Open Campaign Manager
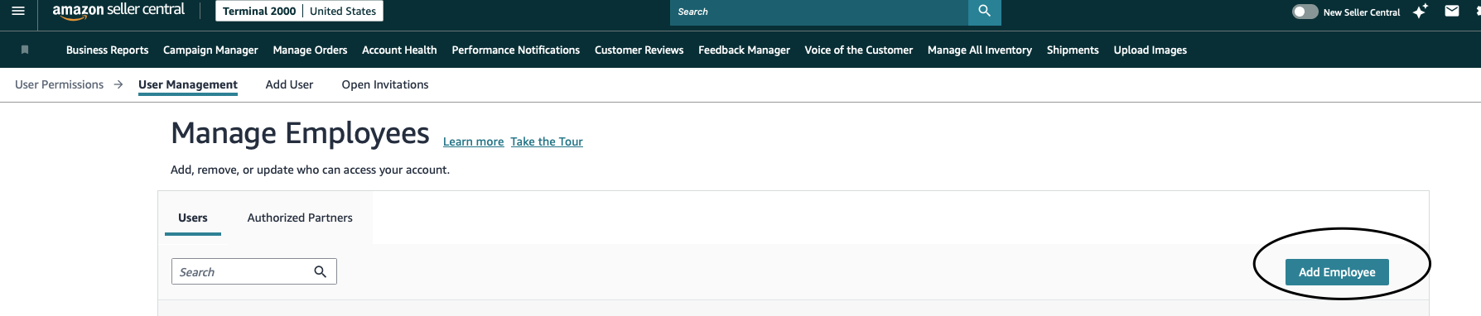 click(210, 50)
